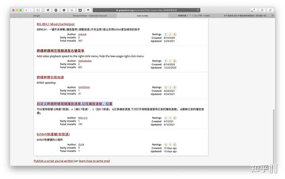
Task: Open the bilibili快捷键(如倍速) script
Action: [x=53, y=134]
